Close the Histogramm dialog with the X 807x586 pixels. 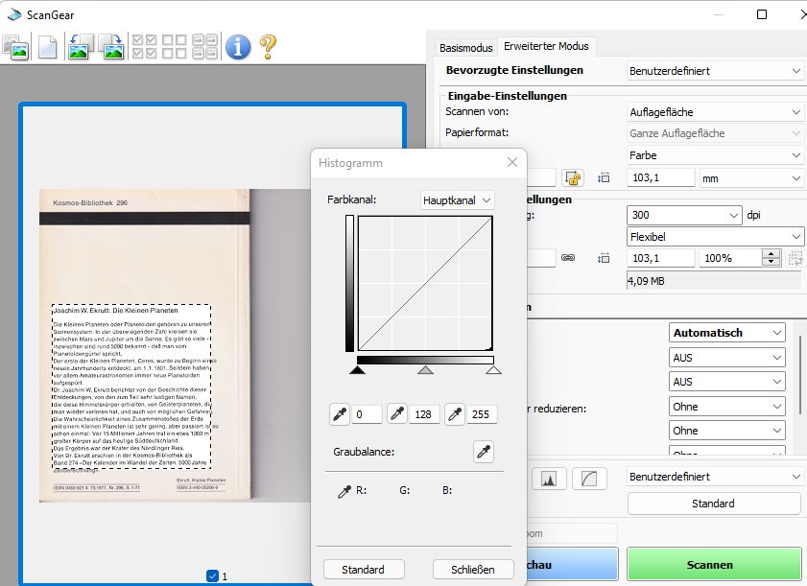512,163
